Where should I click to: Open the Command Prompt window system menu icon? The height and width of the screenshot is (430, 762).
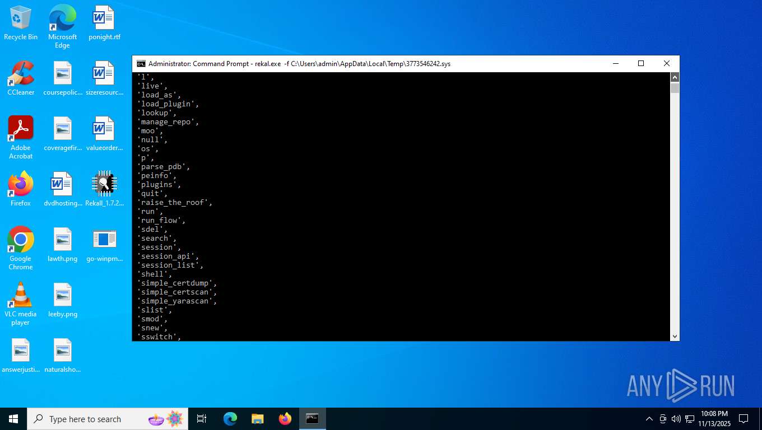pyautogui.click(x=141, y=64)
